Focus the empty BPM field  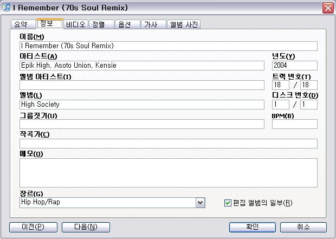click(x=295, y=124)
